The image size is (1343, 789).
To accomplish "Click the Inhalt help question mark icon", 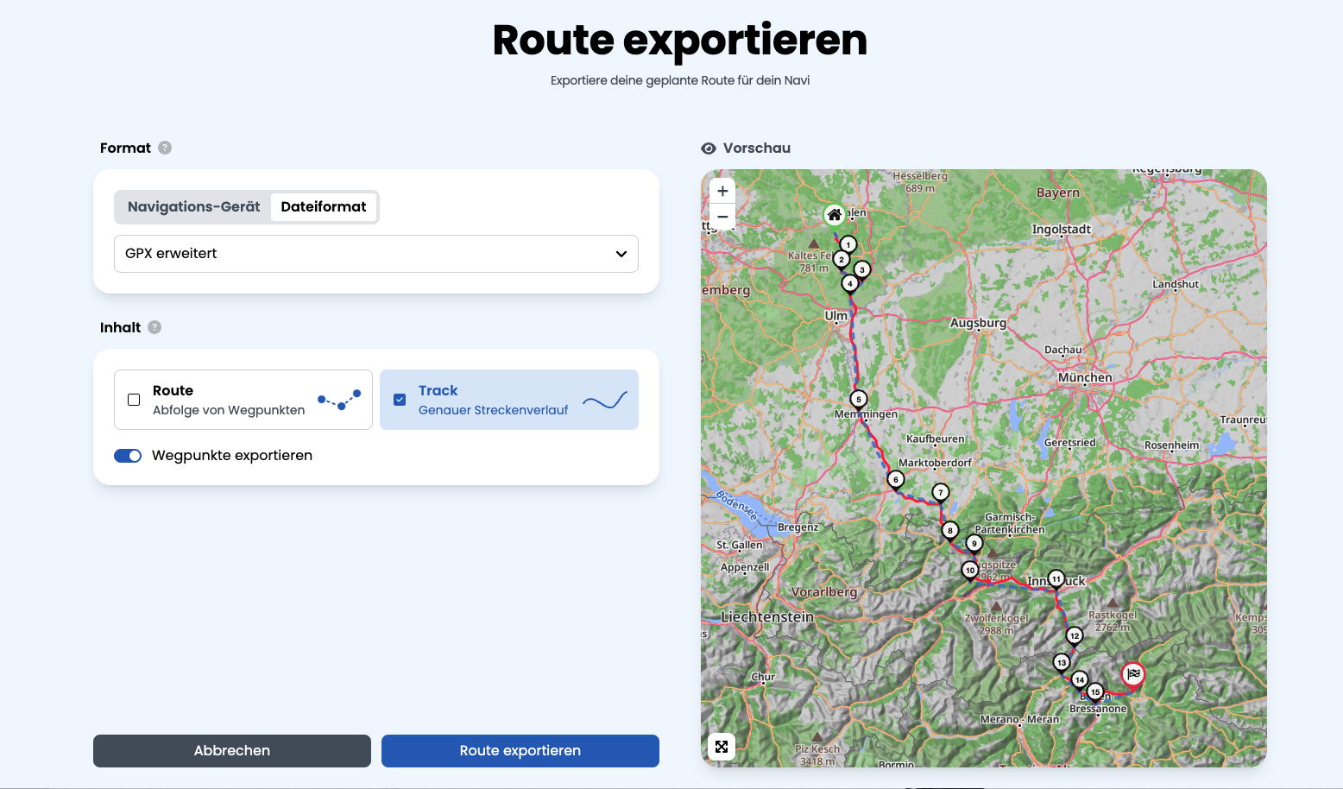I will (x=154, y=327).
